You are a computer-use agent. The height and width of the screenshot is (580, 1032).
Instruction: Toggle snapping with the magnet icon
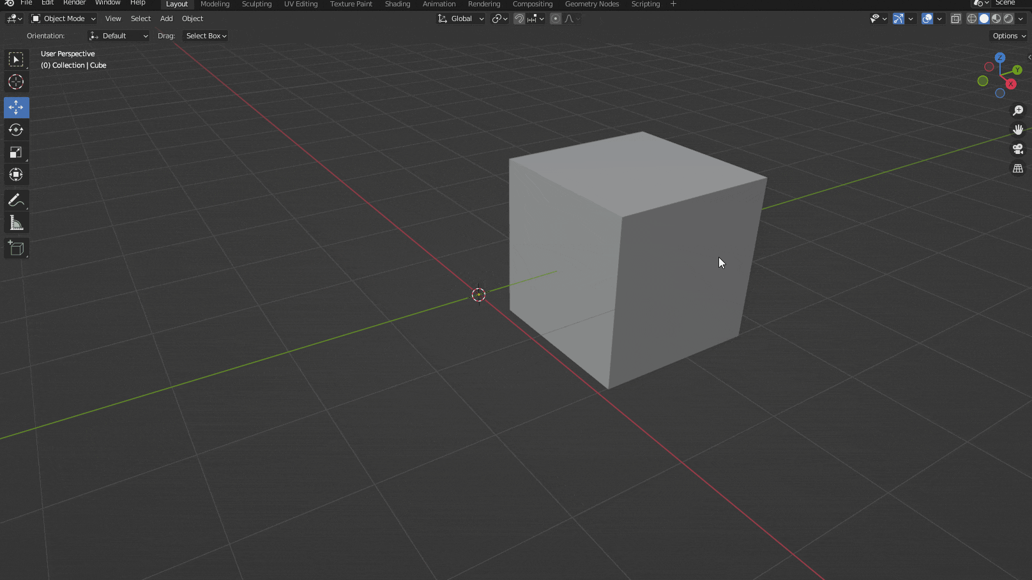519,19
